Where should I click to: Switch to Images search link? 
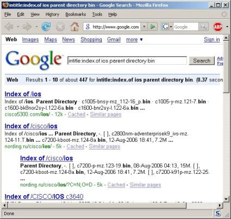[x=30, y=40]
